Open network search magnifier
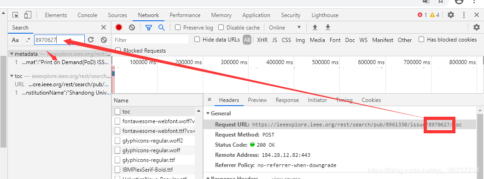The width and height of the screenshot is (484, 179). tap(162, 28)
